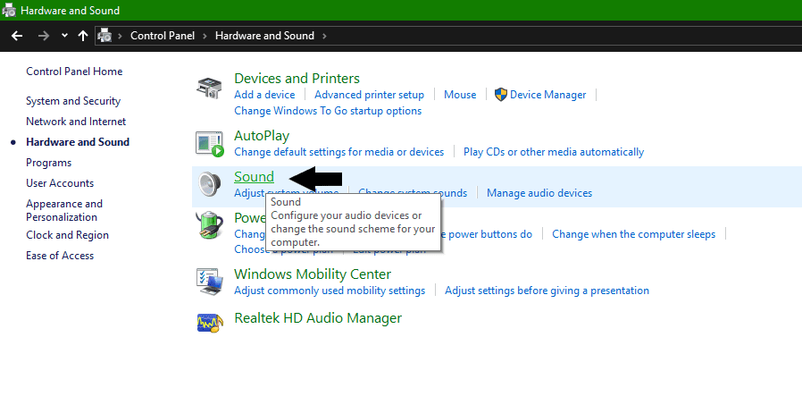The width and height of the screenshot is (802, 413).
Task: Click the Realtek HD Audio Manager icon
Action: point(210,323)
